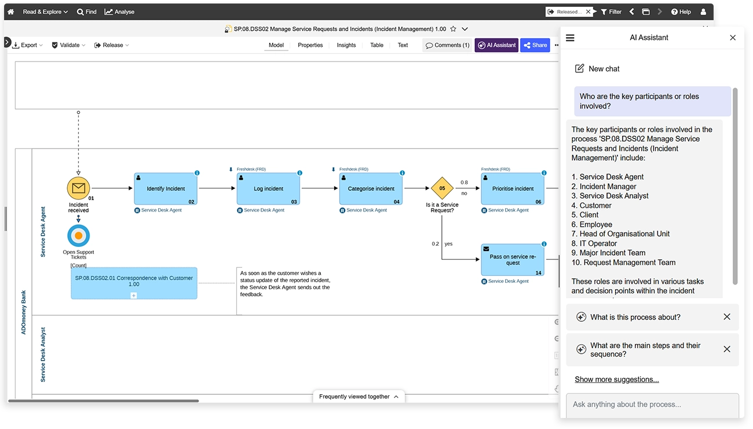Start a New chat
753x429 pixels.
(597, 68)
